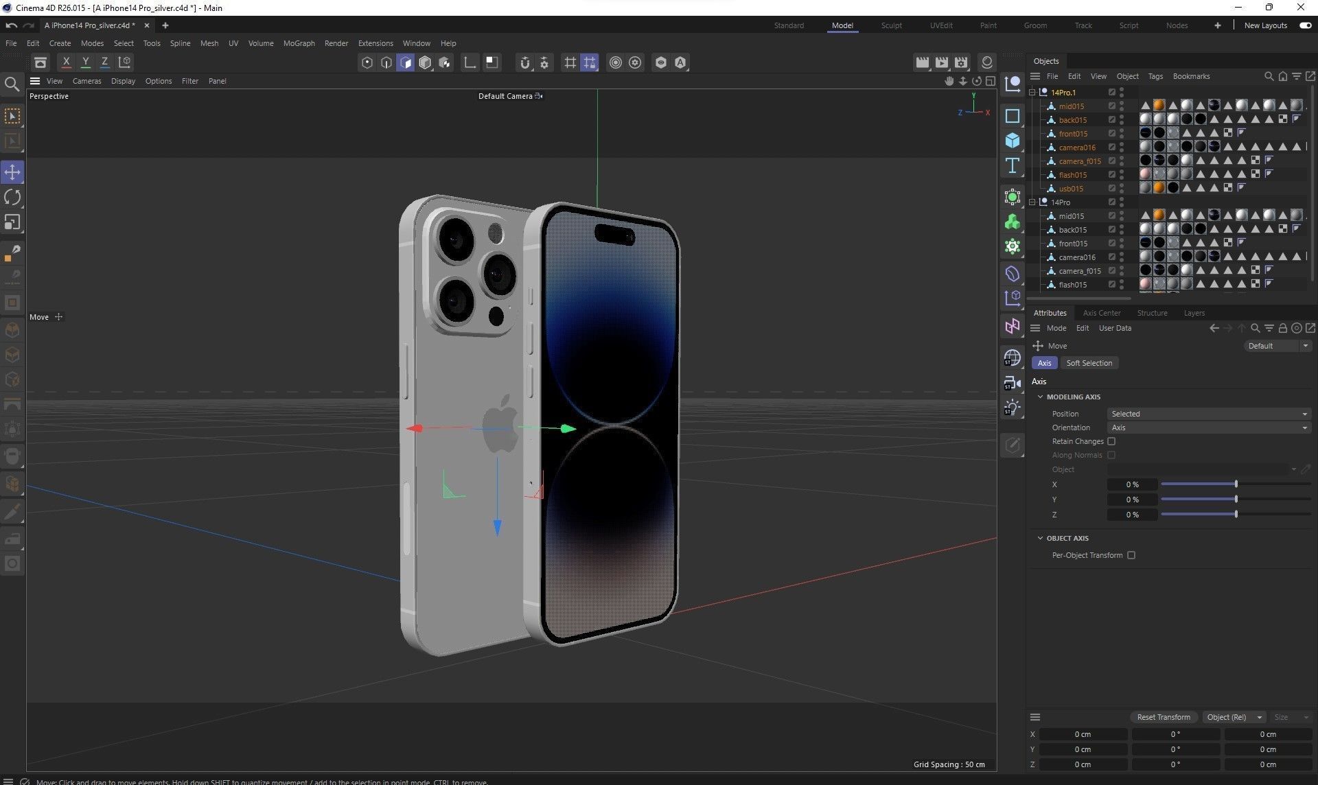Screen dimensions: 1318x785
Task: Add a new document tab with plus
Action: 165,25
